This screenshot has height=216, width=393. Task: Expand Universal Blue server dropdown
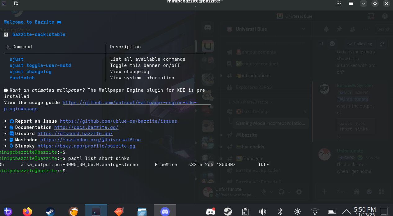[x=303, y=29]
